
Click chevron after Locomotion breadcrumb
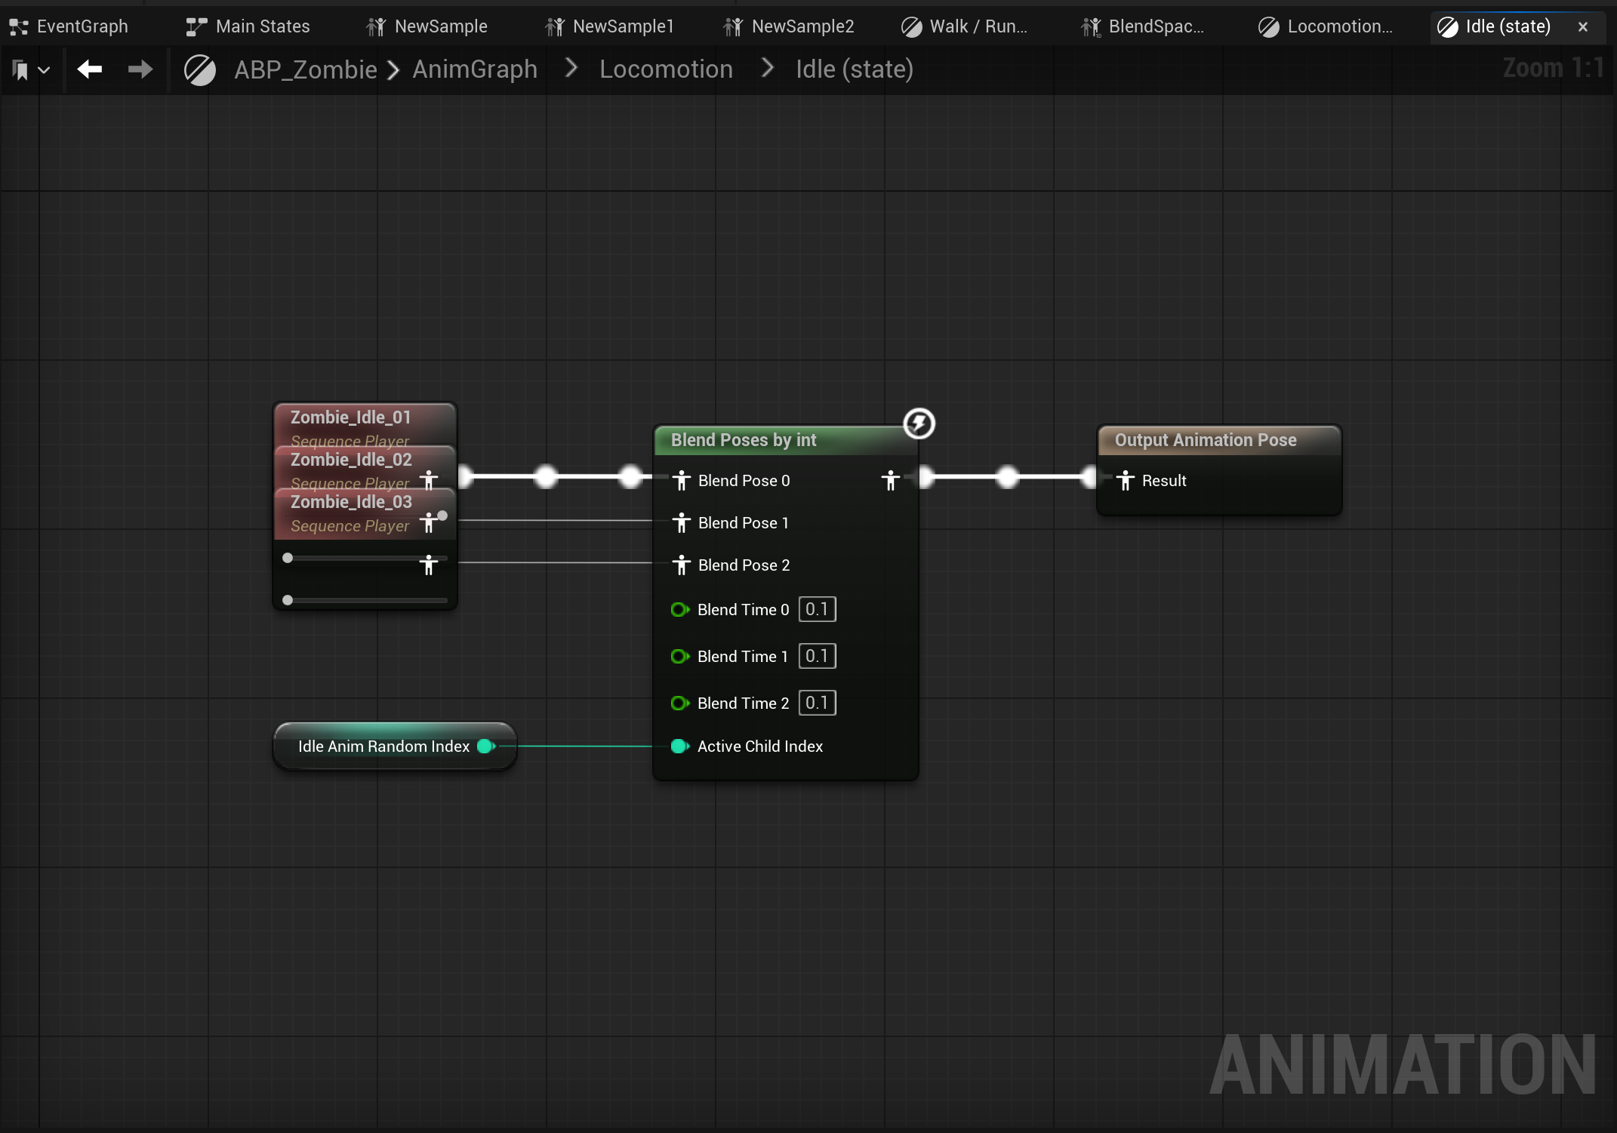tap(768, 69)
